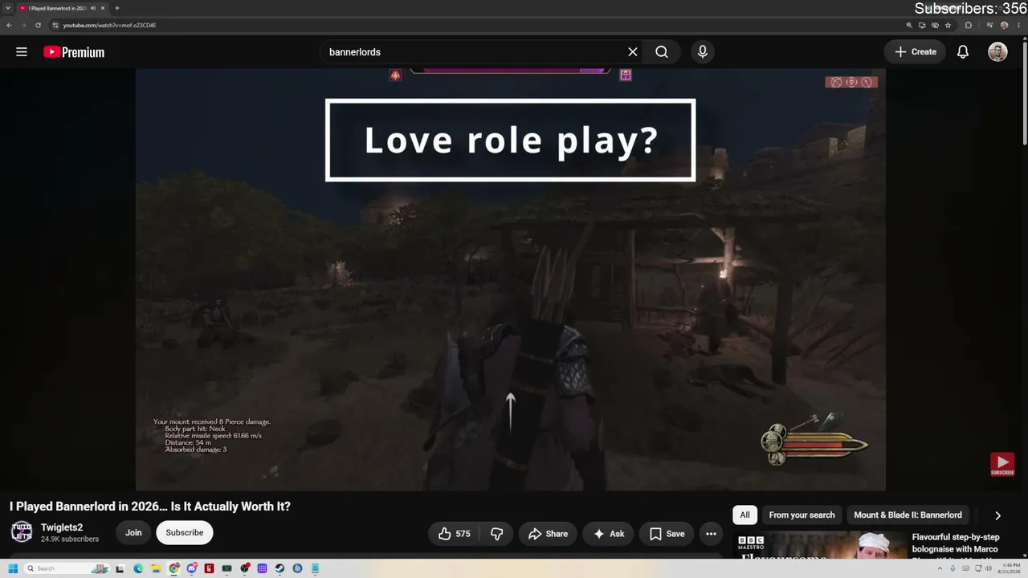The width and height of the screenshot is (1028, 578).
Task: Open Discord from taskbar
Action: coord(191,568)
